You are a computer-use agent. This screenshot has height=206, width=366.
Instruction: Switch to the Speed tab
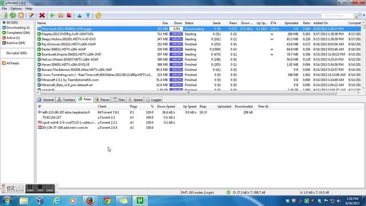135,100
